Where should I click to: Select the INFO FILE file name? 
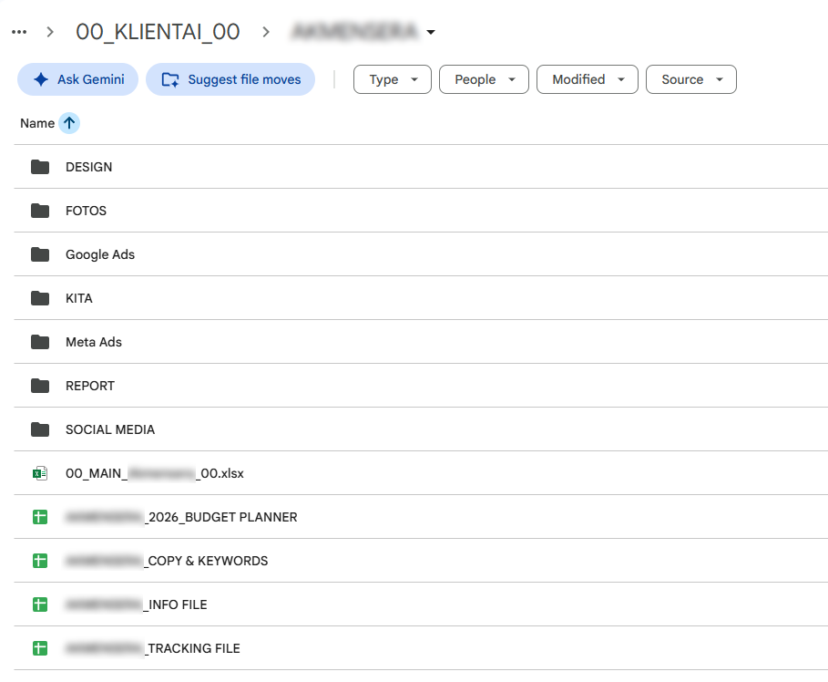[137, 604]
